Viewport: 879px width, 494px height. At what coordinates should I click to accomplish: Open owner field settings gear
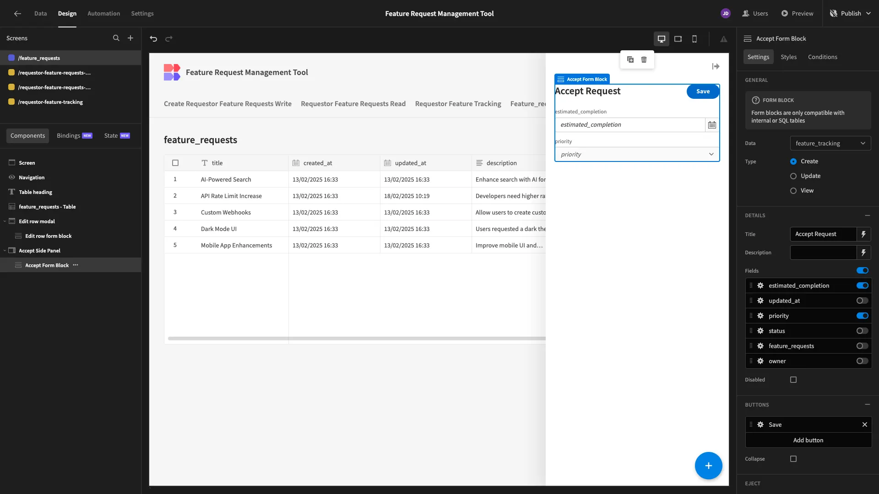[760, 361]
